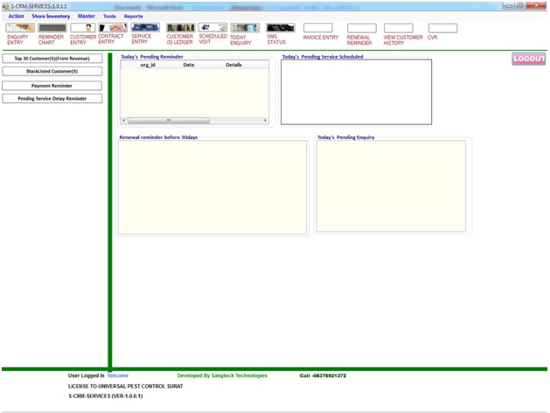Viewport: 550px width, 413px height.
Task: Click the Renewal Reminder toolbar button
Action: 362,28
